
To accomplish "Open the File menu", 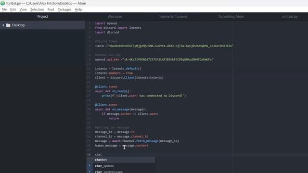I will click(4, 10).
